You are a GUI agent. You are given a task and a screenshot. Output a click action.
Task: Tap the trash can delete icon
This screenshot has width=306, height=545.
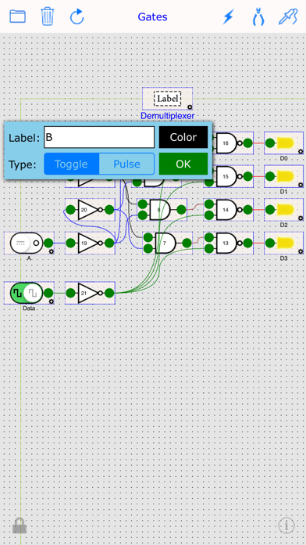tap(47, 16)
